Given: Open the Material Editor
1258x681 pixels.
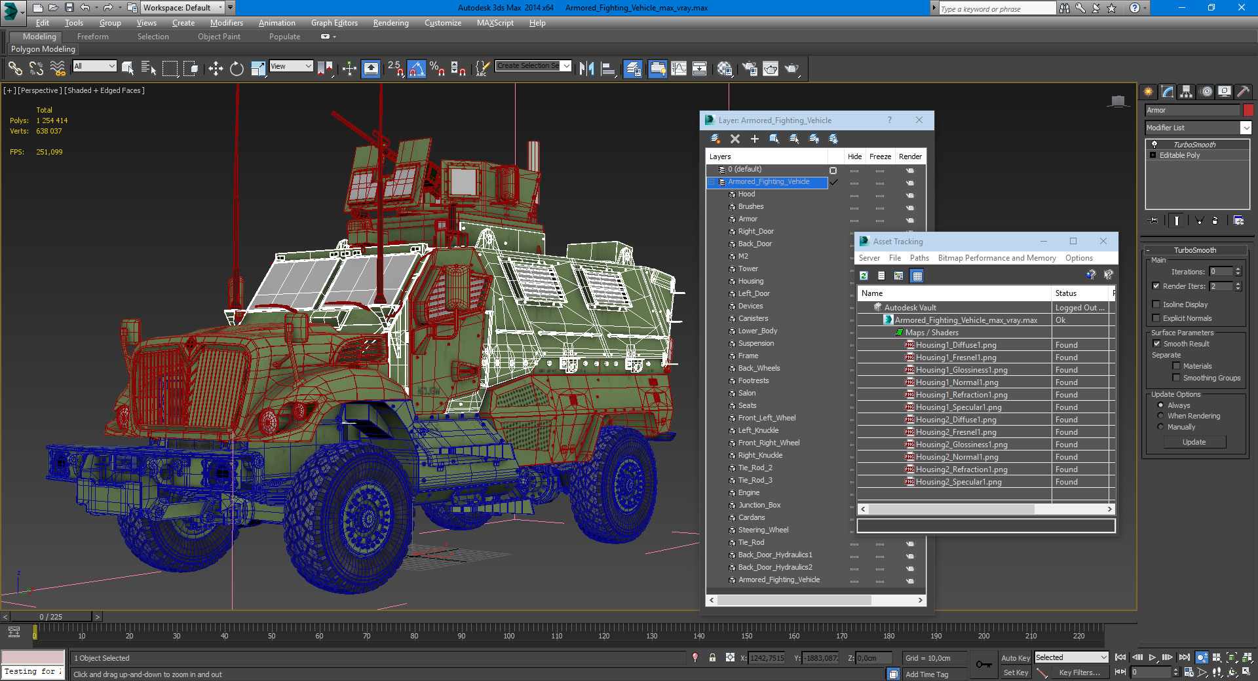Looking at the screenshot, I should tap(725, 68).
